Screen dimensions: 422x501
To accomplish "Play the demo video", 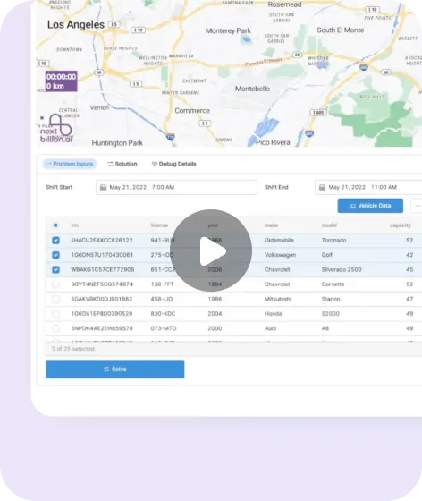I will (211, 250).
